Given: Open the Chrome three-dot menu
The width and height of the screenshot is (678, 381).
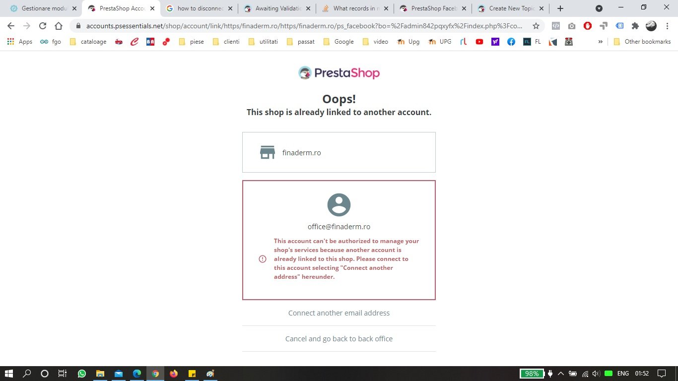Looking at the screenshot, I should (x=666, y=26).
